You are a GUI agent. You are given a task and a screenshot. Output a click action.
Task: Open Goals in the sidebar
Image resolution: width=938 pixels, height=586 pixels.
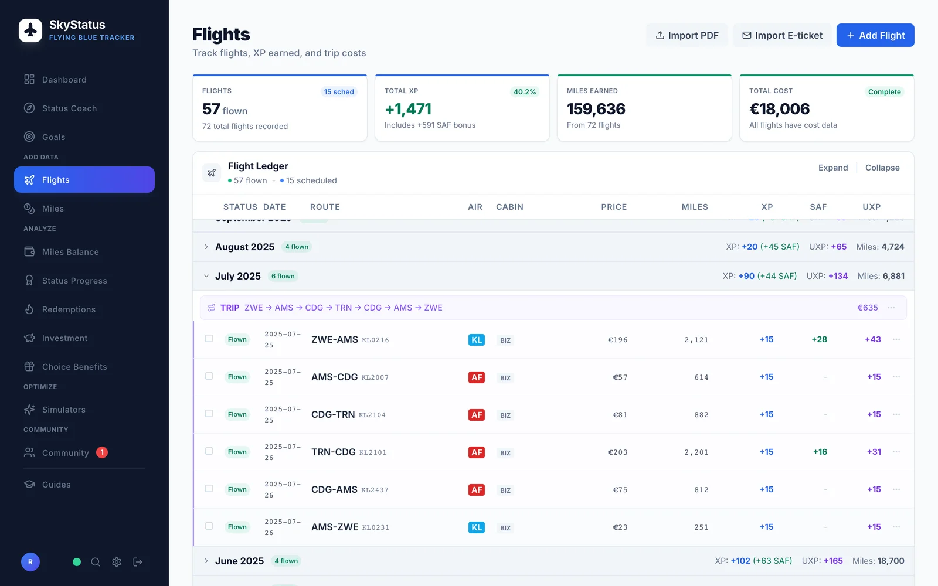click(x=84, y=137)
